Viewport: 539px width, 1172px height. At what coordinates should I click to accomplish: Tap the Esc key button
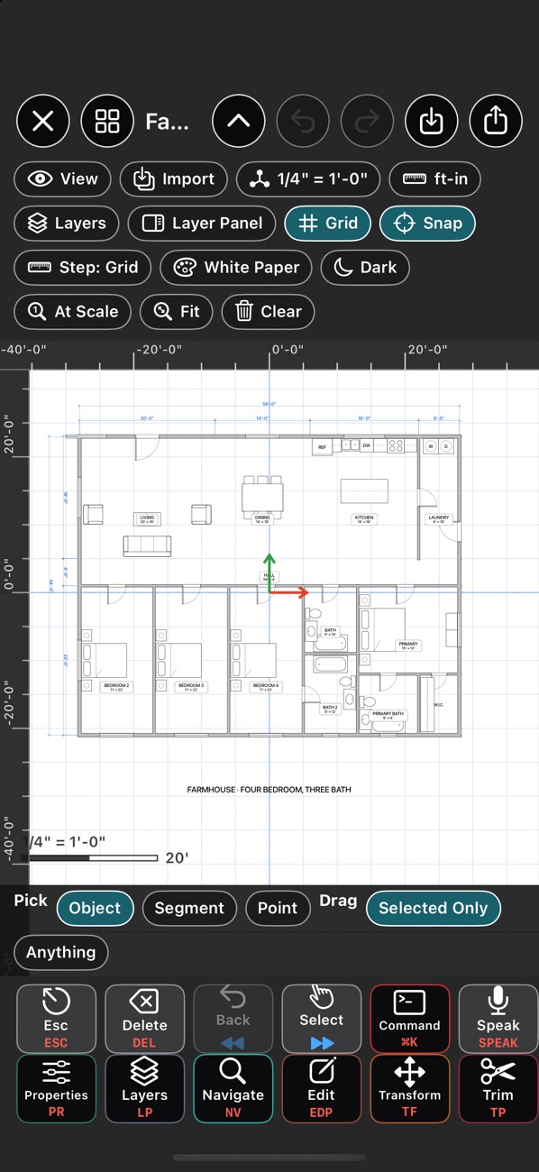coord(56,1019)
